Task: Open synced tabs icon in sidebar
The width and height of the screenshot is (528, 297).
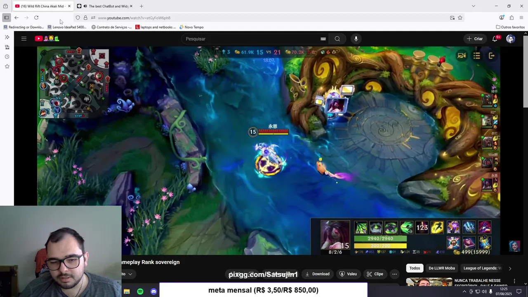Action: 7,47
